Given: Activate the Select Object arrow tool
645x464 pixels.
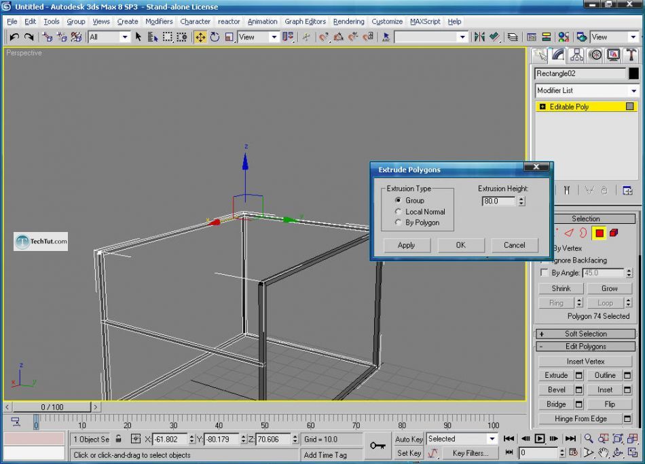Looking at the screenshot, I should coord(139,37).
